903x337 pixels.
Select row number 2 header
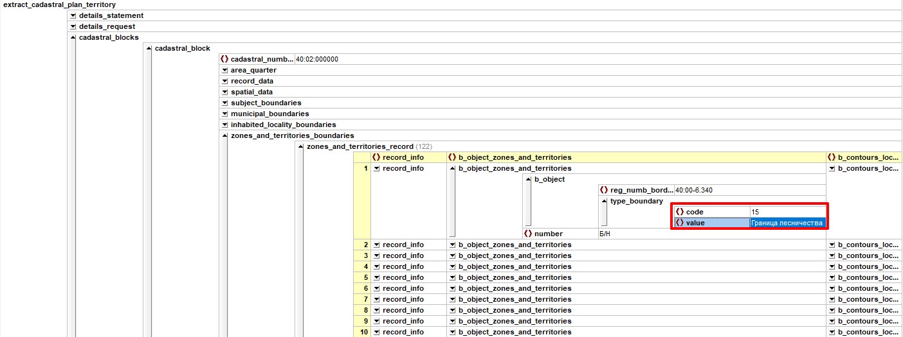click(362, 245)
